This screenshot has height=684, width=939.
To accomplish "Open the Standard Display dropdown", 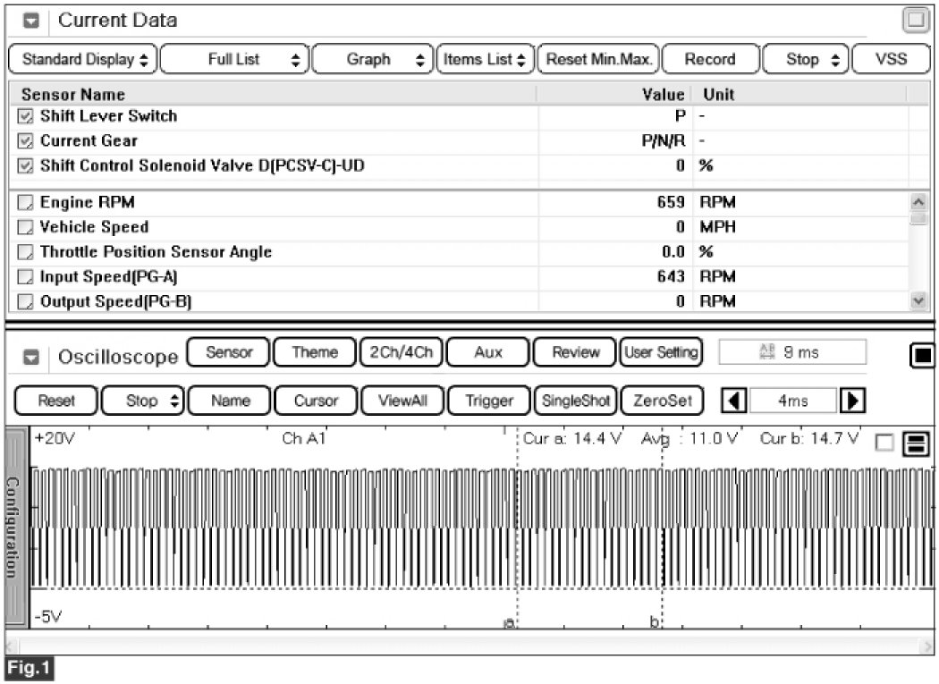I will 82,60.
